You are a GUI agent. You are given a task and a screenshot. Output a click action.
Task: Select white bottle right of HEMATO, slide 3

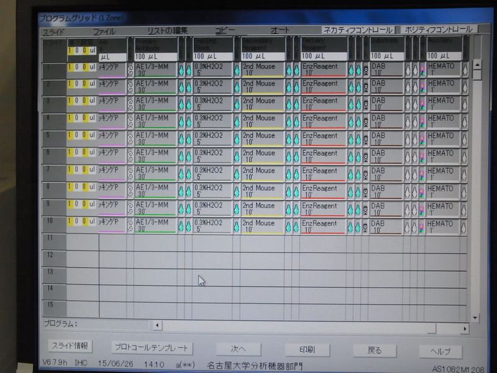(x=465, y=104)
